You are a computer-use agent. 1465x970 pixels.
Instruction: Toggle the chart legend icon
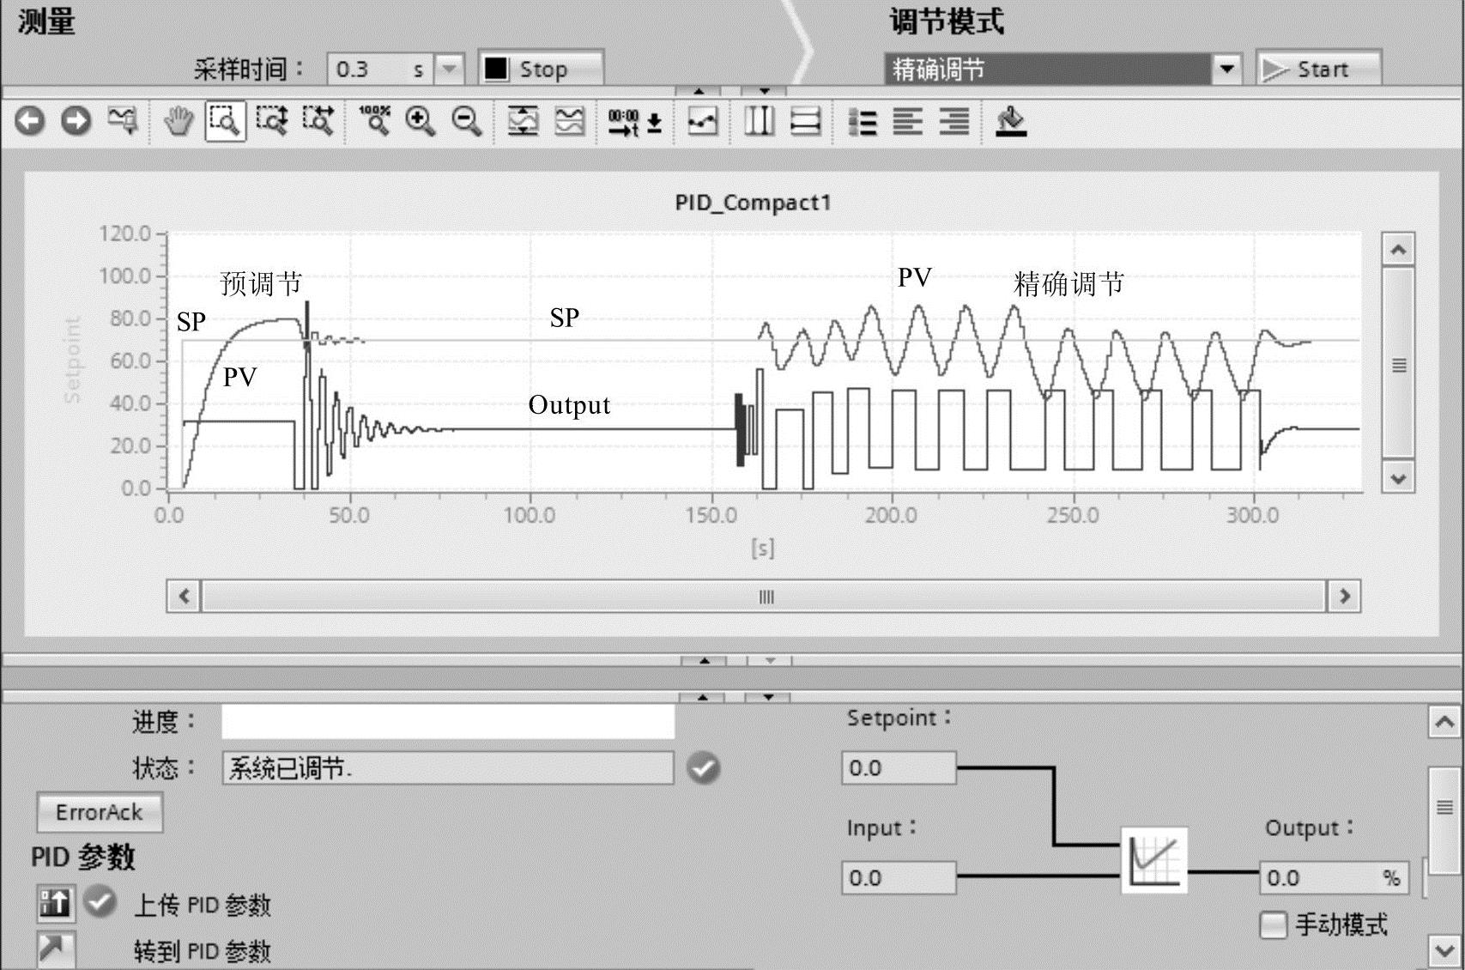(862, 121)
